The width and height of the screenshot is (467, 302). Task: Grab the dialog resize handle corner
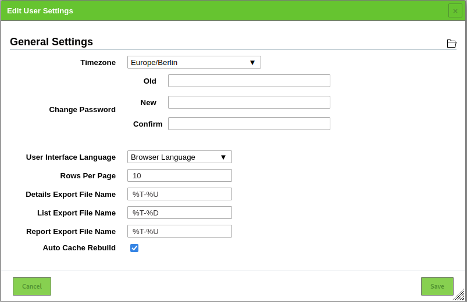tap(459, 295)
